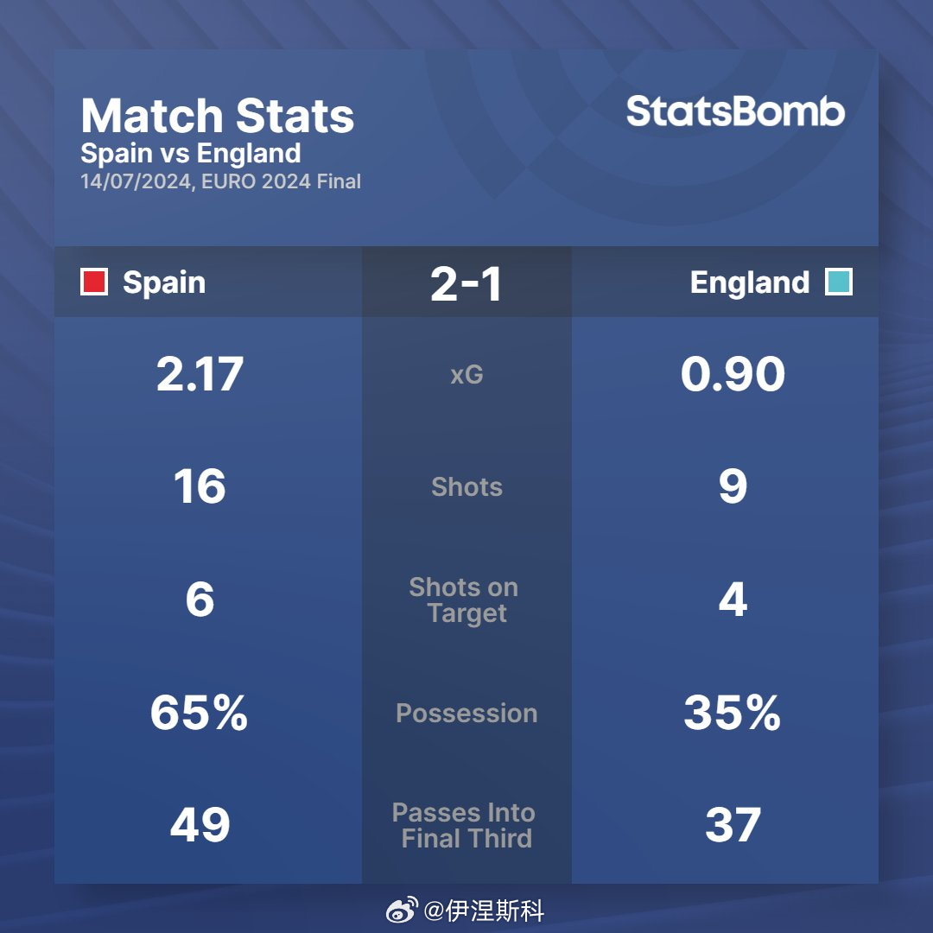Click England's 0.90 xG value

tap(733, 375)
